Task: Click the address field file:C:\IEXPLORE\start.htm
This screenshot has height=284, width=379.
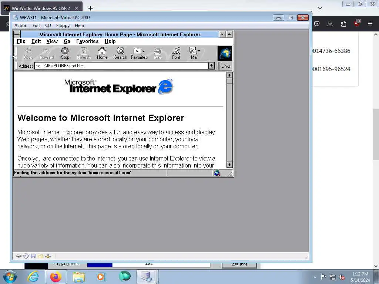Action: pos(121,66)
